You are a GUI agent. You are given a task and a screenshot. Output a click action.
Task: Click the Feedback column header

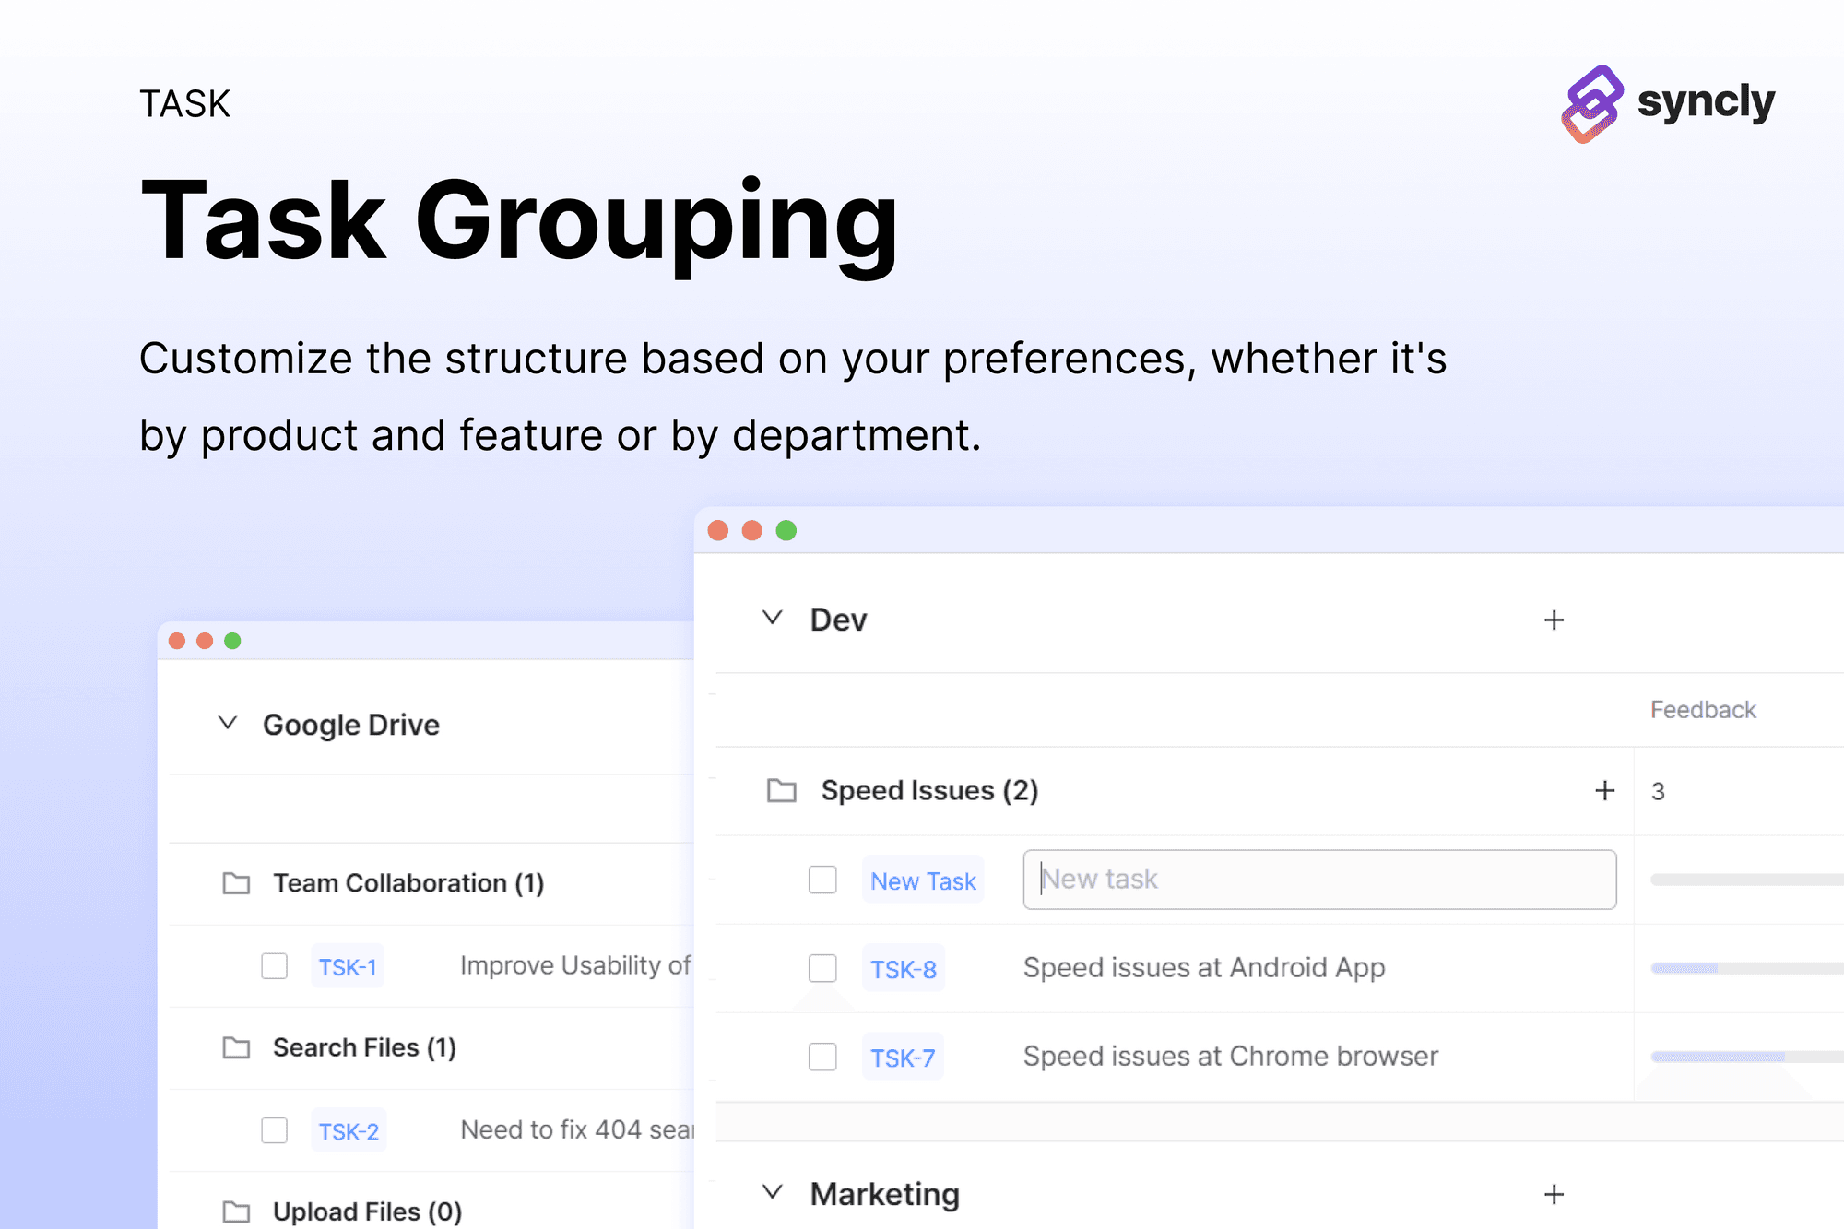pyautogui.click(x=1702, y=710)
